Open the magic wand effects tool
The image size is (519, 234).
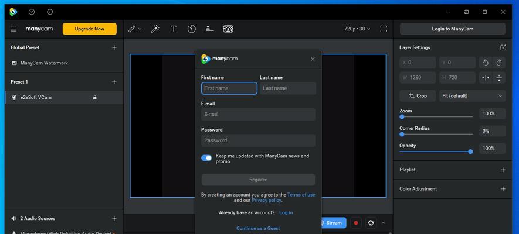click(x=155, y=29)
